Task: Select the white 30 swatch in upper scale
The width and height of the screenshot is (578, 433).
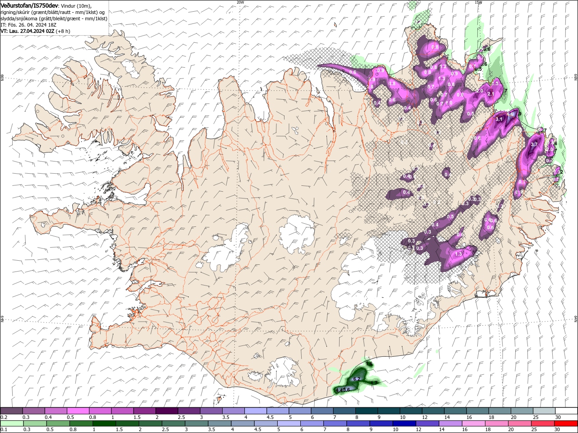Action: click(566, 411)
